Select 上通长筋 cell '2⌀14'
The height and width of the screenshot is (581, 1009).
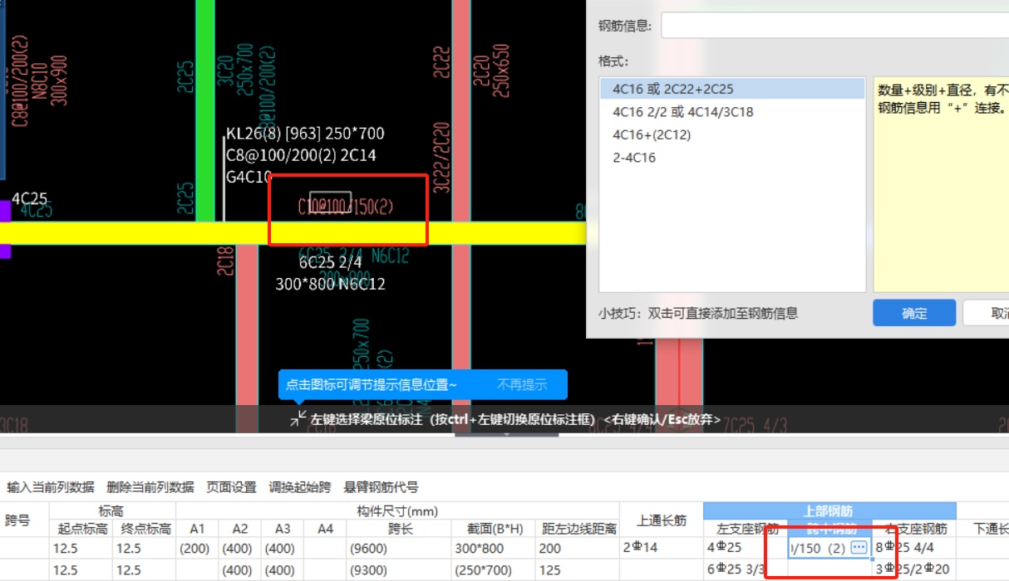pyautogui.click(x=662, y=548)
